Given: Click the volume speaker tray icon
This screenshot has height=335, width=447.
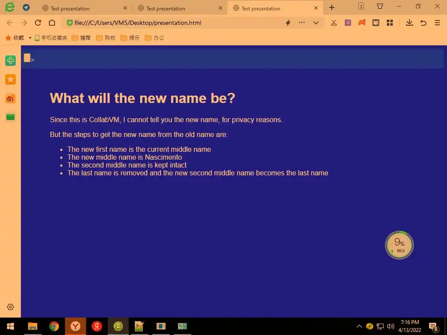Looking at the screenshot, I should coord(391,326).
